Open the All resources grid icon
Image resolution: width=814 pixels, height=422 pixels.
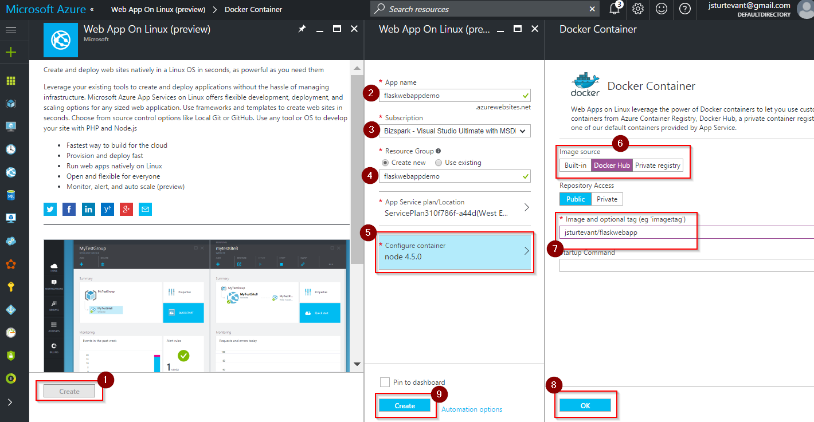pyautogui.click(x=11, y=81)
